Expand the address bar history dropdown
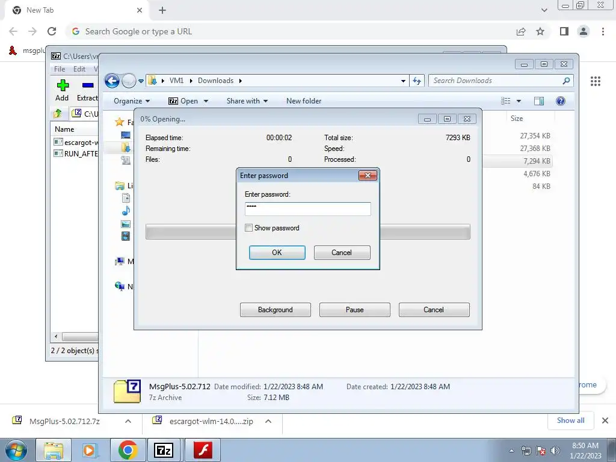 coord(403,81)
